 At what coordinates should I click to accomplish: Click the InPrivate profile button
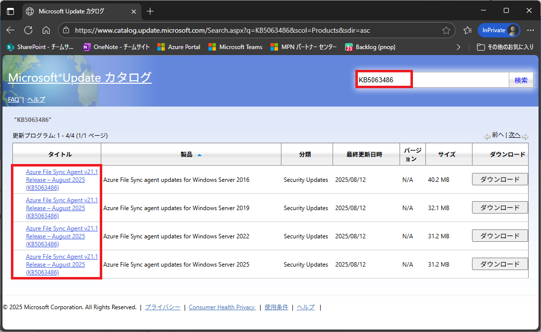tap(498, 30)
